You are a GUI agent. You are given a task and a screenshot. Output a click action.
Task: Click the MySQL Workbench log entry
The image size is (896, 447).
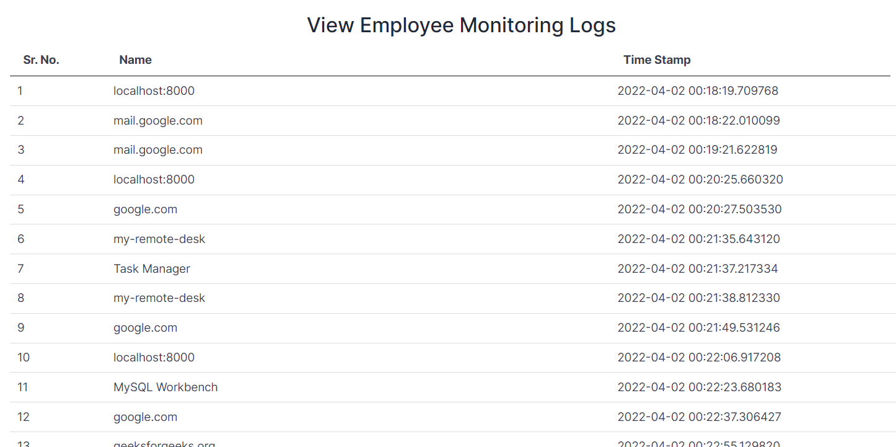pyautogui.click(x=165, y=387)
